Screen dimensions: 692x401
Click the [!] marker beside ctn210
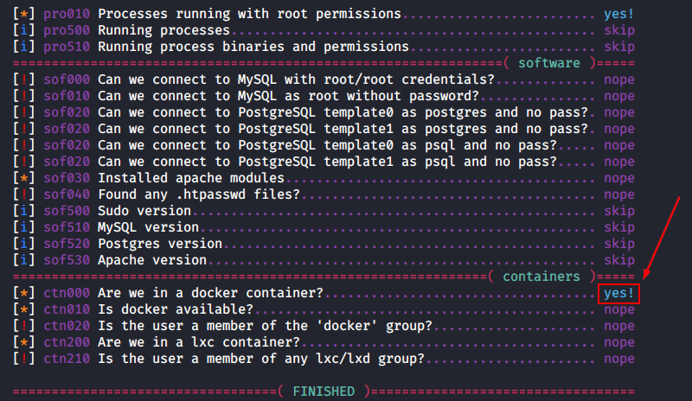coord(24,359)
